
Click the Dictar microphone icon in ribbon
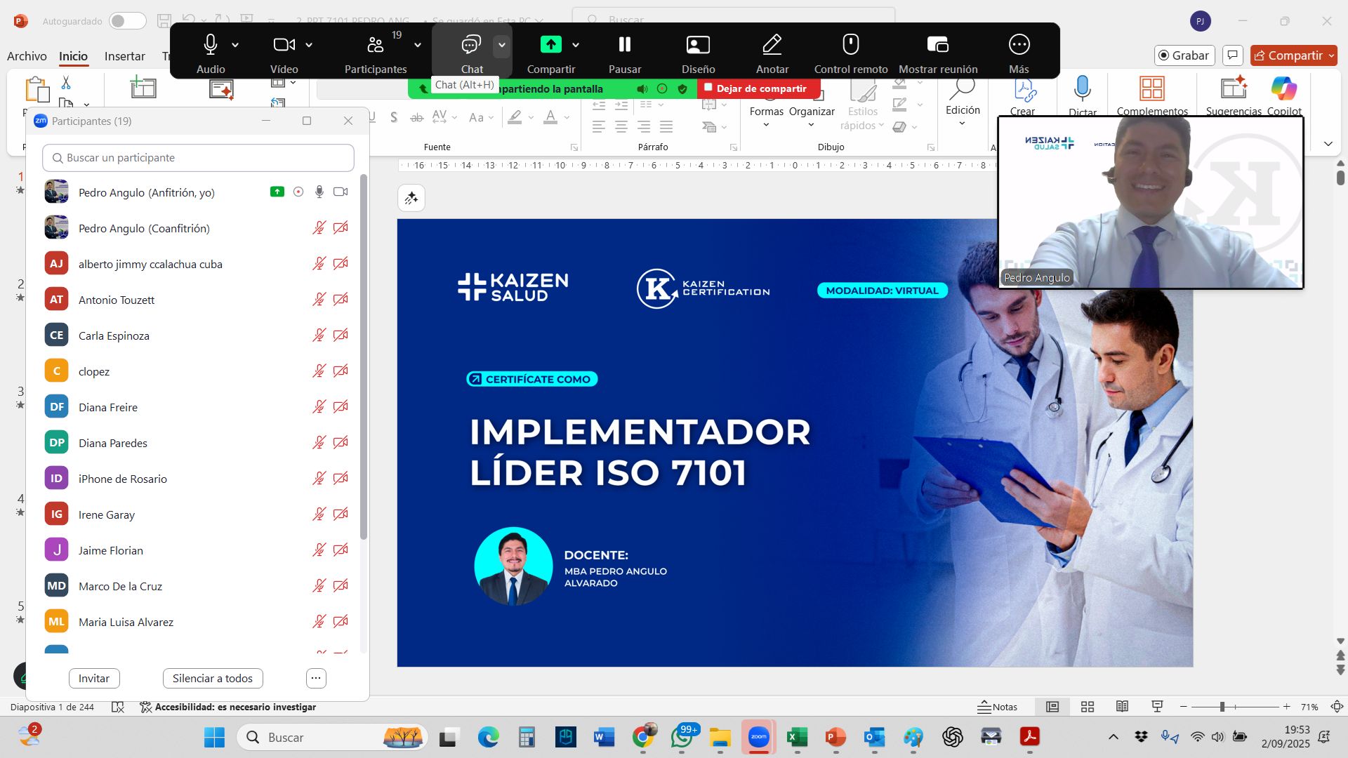pos(1082,88)
